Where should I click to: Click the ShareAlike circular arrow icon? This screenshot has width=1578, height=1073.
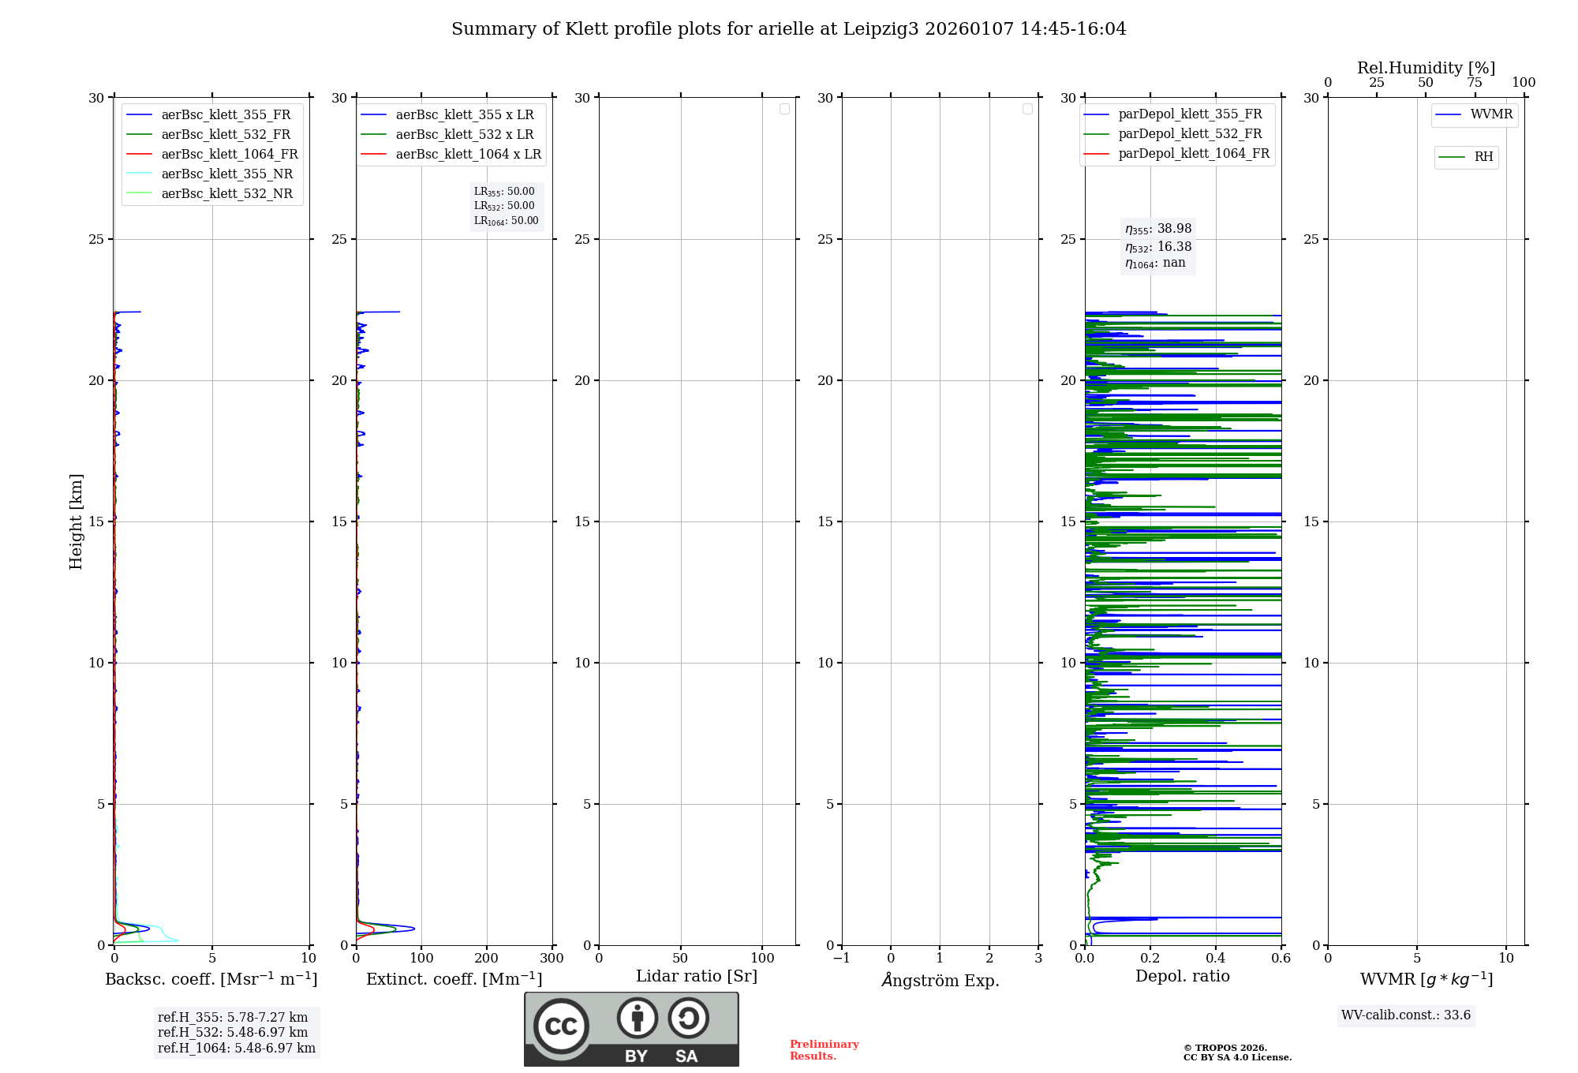coord(688,1018)
